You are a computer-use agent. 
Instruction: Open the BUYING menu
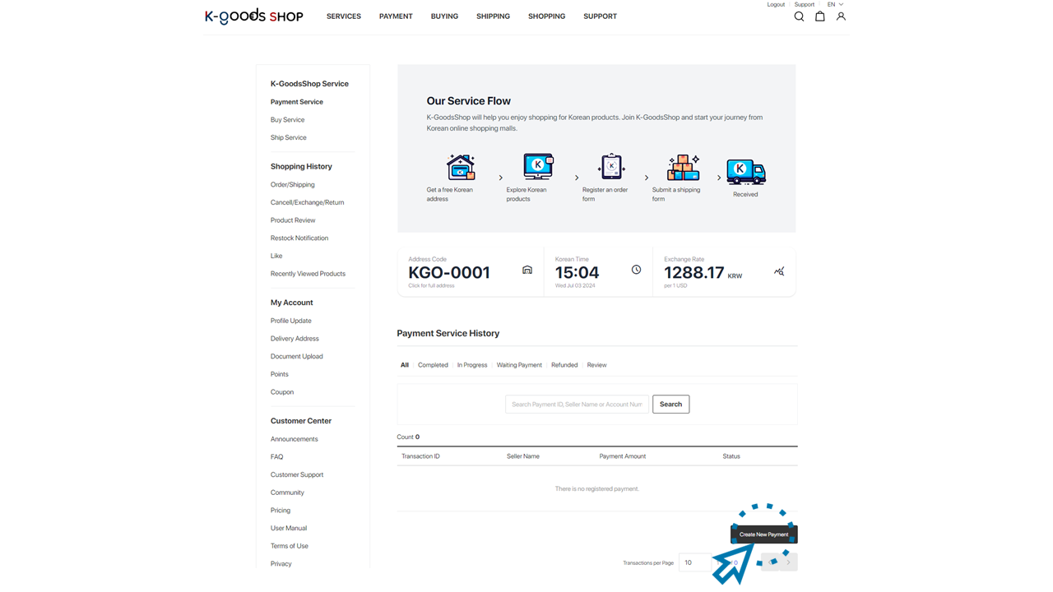(444, 16)
